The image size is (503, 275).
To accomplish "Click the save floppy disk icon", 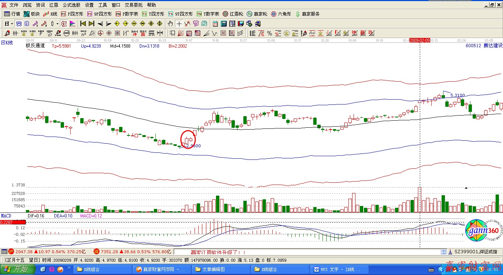I will pos(241,24).
